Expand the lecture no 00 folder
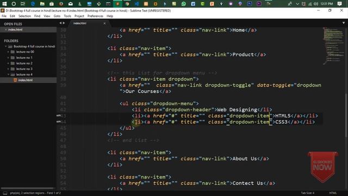 click(x=8, y=52)
